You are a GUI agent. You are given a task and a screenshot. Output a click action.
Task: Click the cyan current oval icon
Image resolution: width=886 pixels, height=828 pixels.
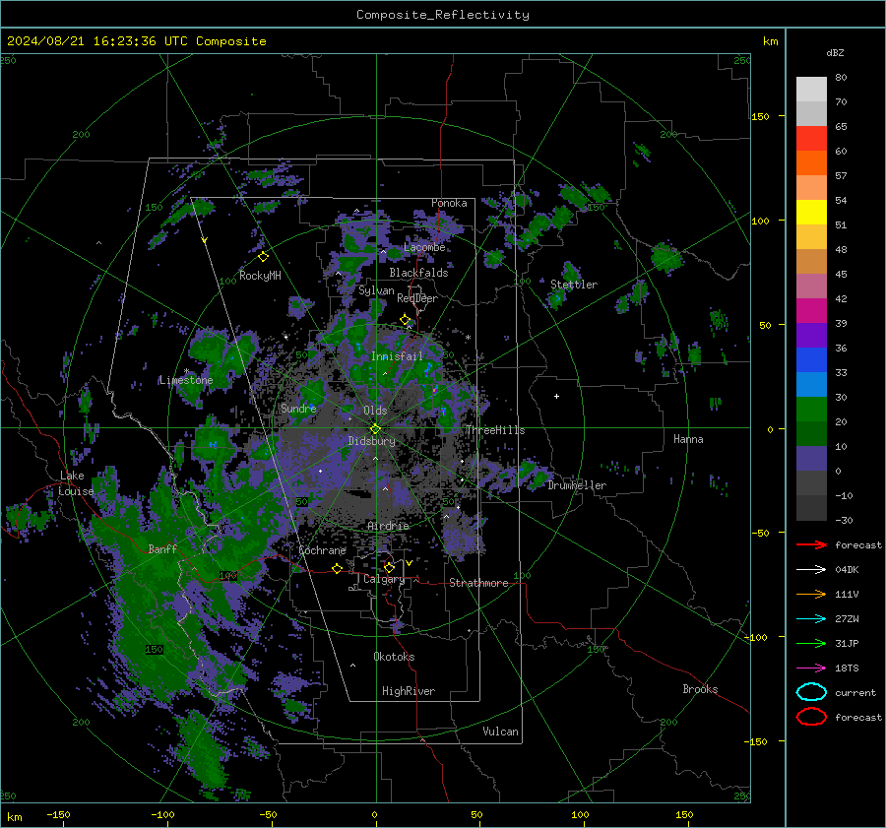pos(811,692)
